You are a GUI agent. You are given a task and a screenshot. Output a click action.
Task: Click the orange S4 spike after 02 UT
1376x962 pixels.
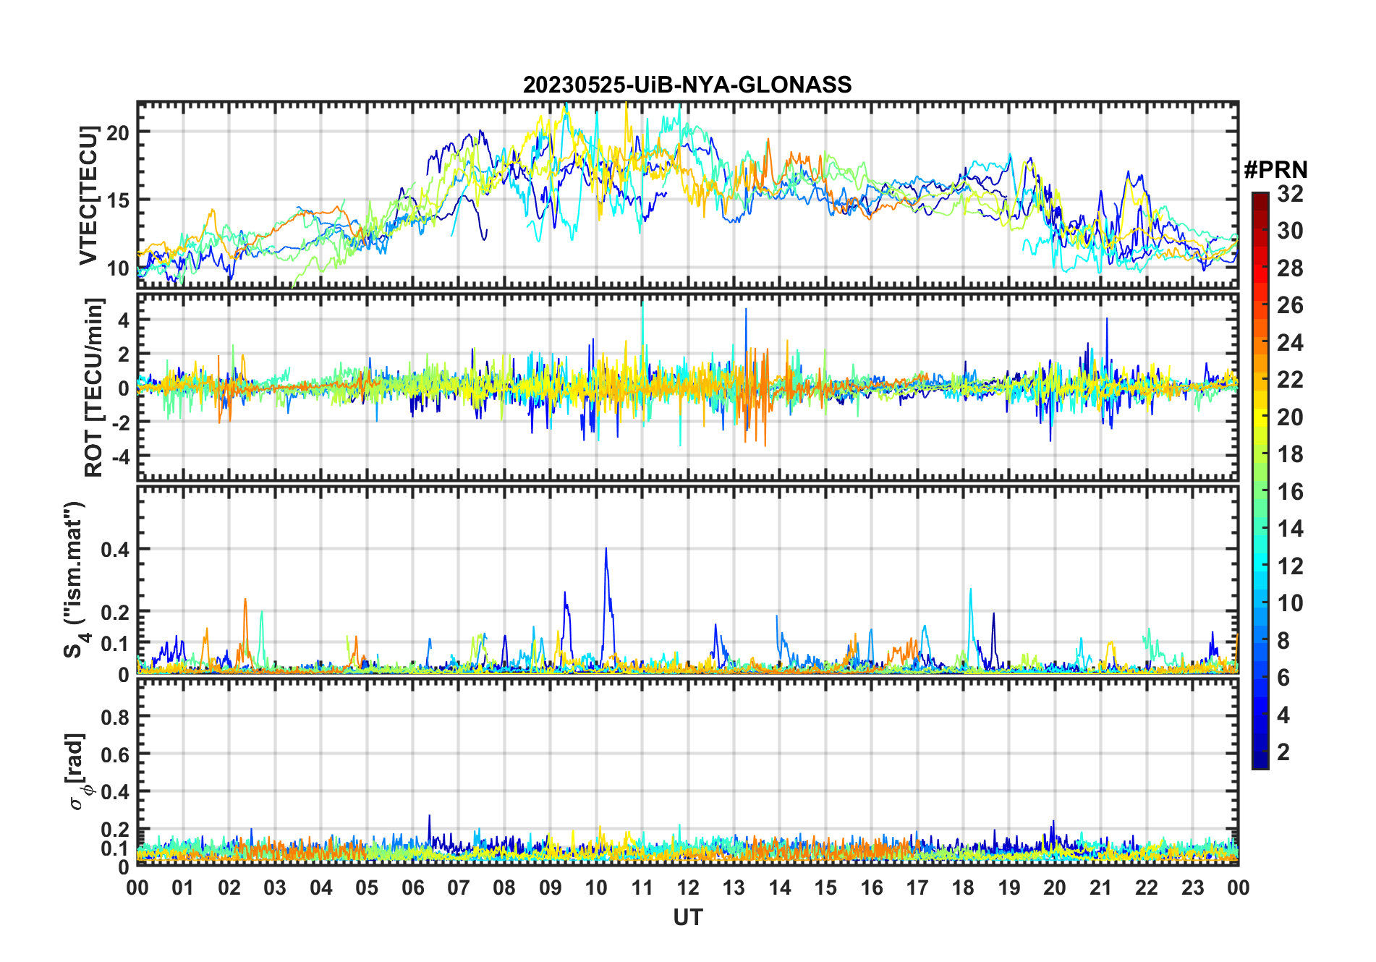coord(245,602)
